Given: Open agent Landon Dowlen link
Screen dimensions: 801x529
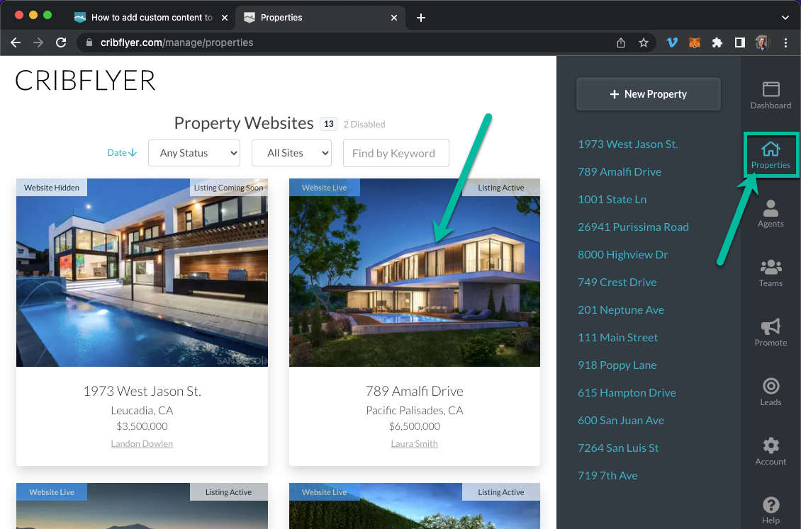Looking at the screenshot, I should [142, 444].
